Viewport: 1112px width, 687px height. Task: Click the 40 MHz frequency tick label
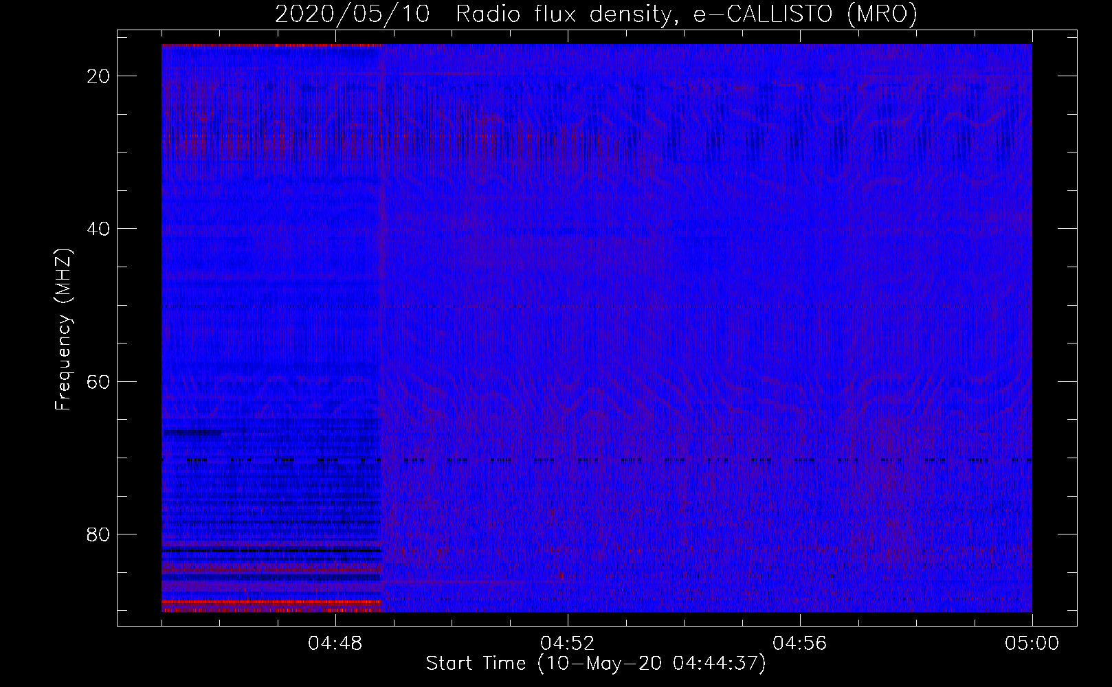tap(98, 229)
